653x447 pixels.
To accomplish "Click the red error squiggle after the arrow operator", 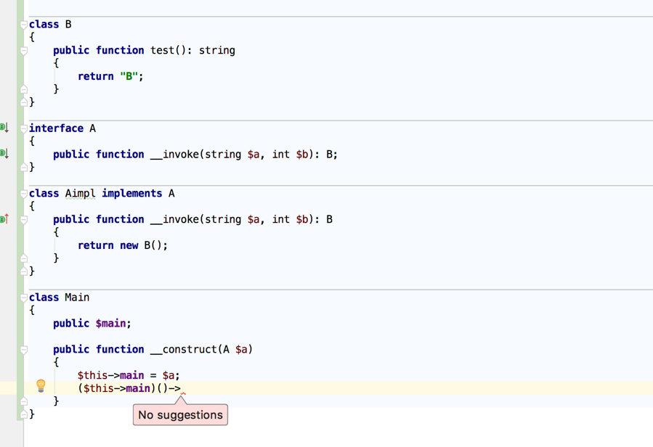I will pos(184,393).
